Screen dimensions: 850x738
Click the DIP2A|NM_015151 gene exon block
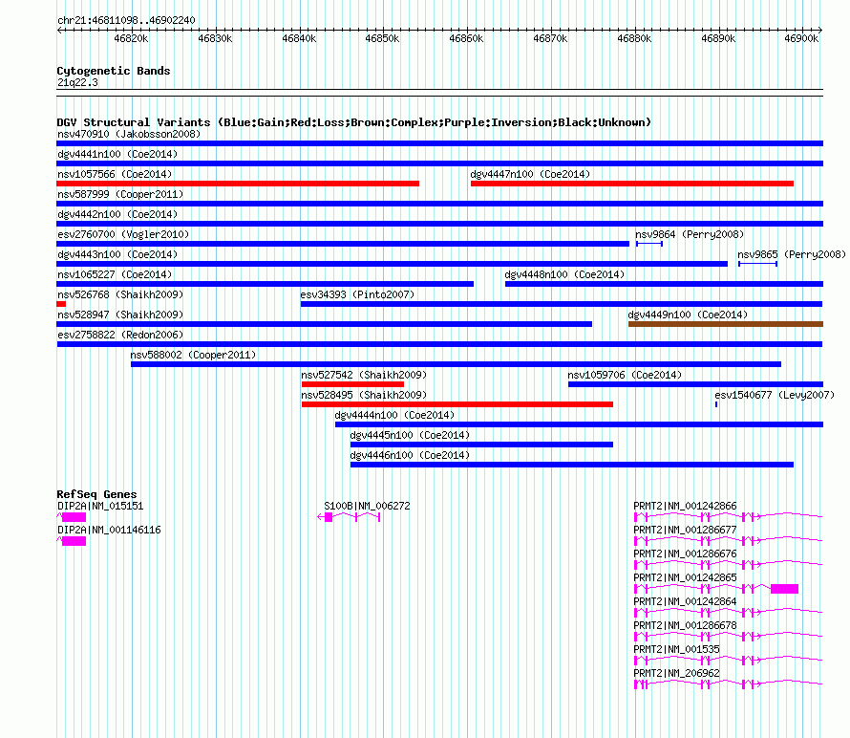tap(74, 517)
